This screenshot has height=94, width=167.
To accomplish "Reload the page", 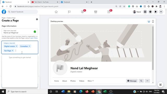I will pos(10,6).
